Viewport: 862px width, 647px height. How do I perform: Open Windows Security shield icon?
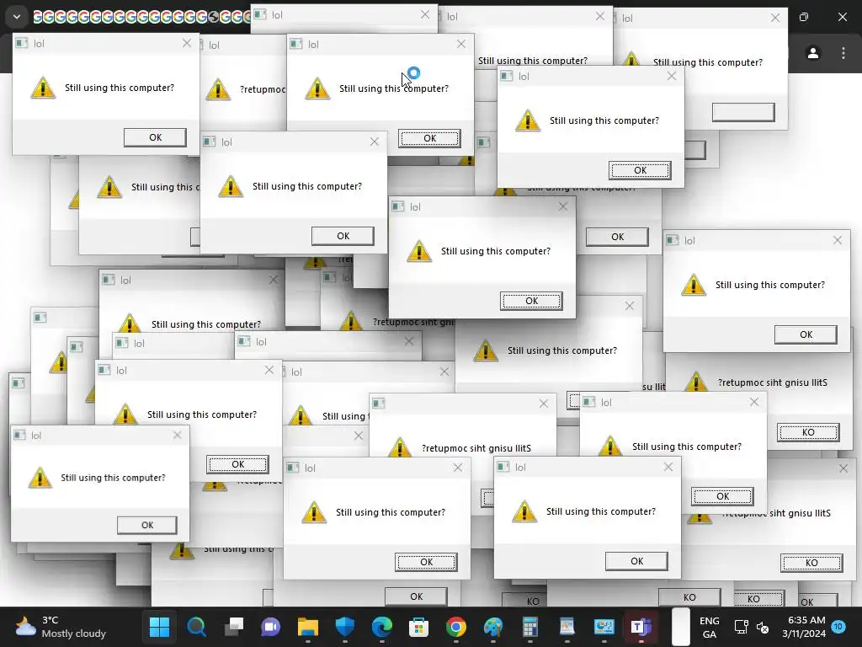tap(344, 627)
